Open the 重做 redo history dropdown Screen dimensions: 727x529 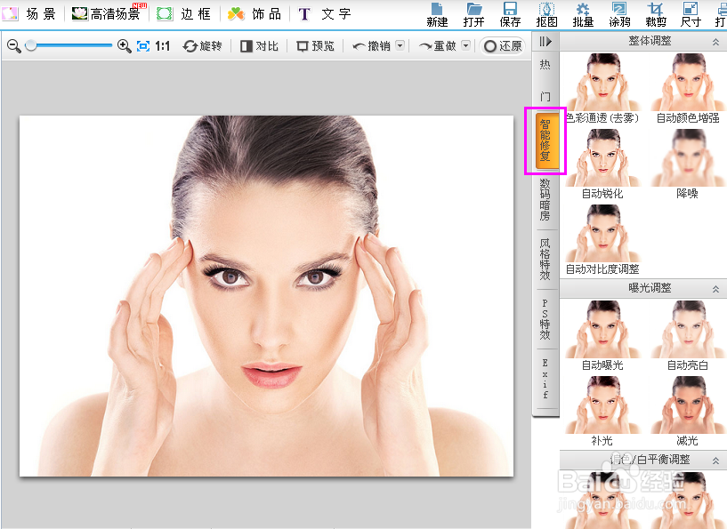tap(466, 45)
